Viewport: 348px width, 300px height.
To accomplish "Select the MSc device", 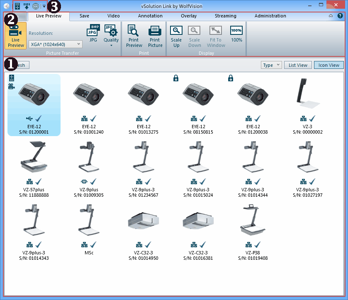I will pos(89,229).
